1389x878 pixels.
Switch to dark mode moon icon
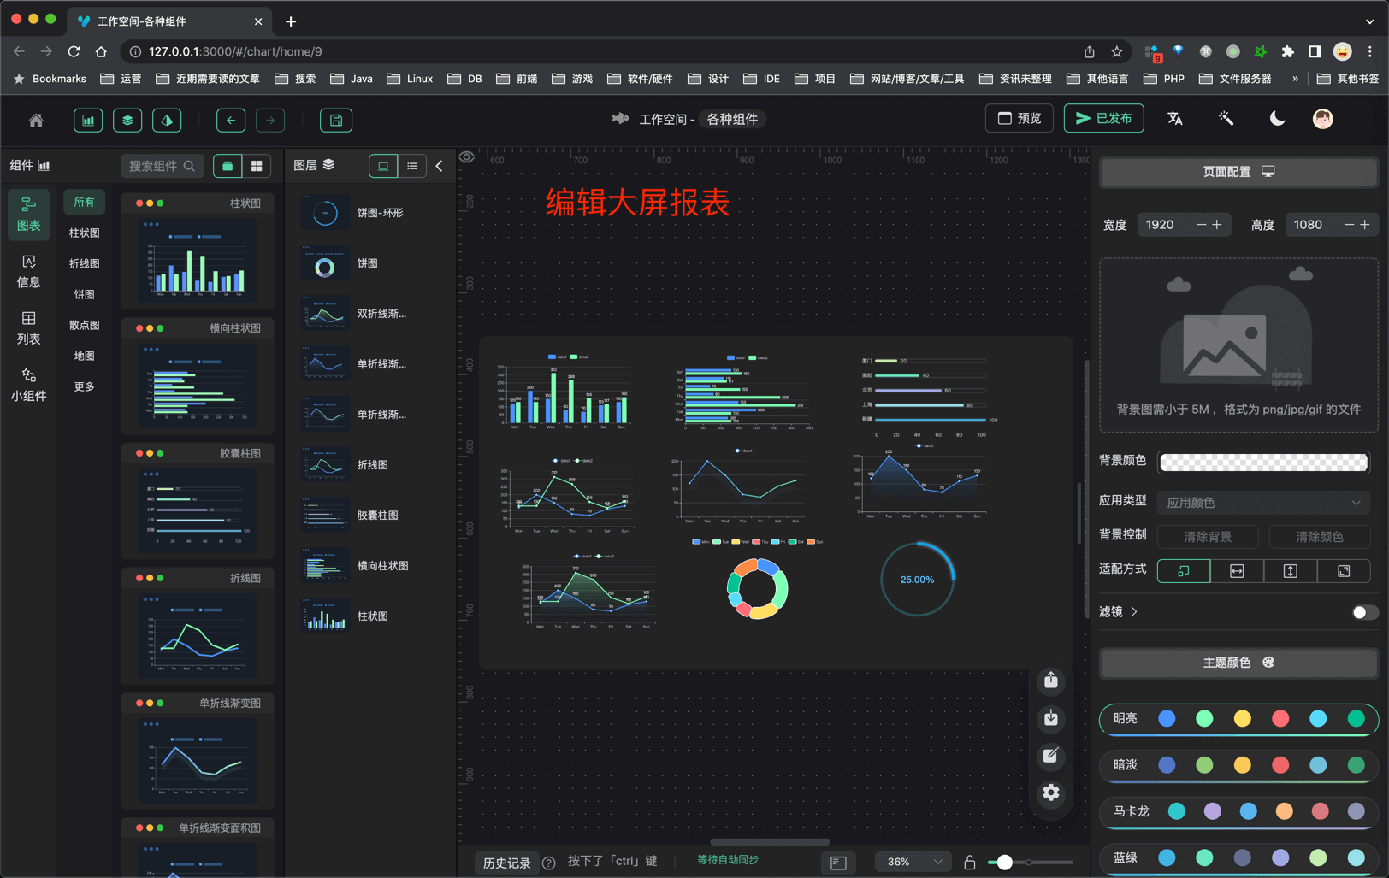[x=1277, y=119]
